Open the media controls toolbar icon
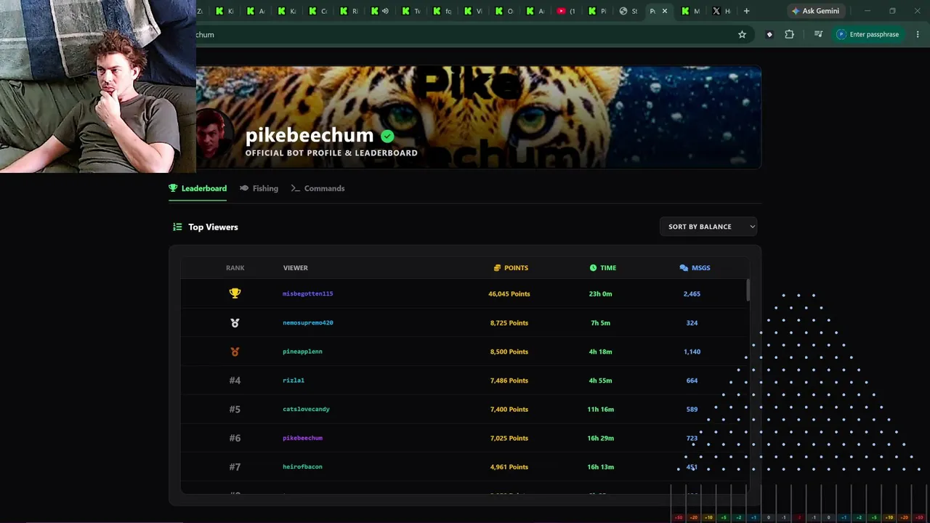The width and height of the screenshot is (930, 523). pyautogui.click(x=818, y=34)
